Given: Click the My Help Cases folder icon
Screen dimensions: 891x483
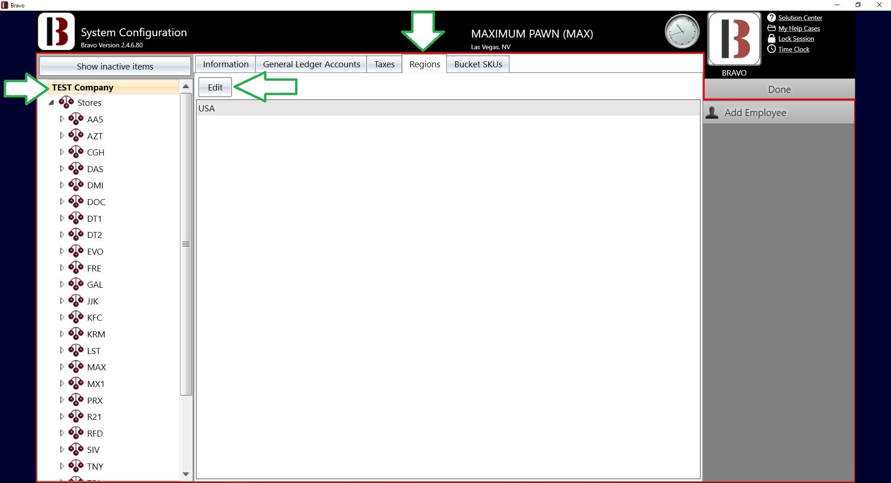Looking at the screenshot, I should pyautogui.click(x=771, y=28).
